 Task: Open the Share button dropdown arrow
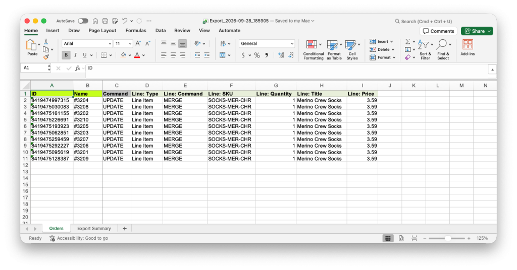[489, 31]
